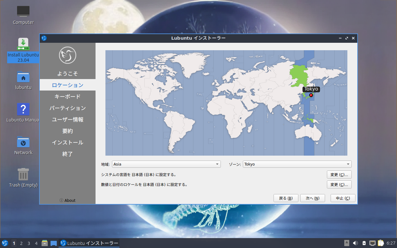
Task: Select the Lubuntu Manual desktop icon
Action: coord(23,113)
